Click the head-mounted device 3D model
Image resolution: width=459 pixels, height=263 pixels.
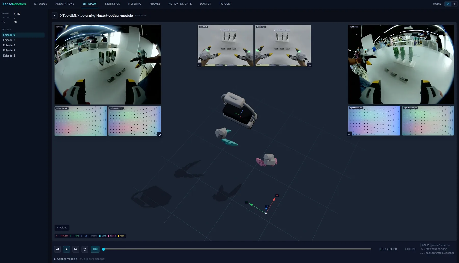[x=239, y=111]
